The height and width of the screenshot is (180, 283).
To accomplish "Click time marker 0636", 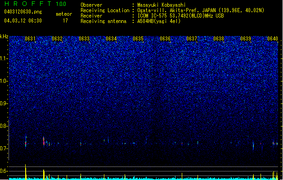I will (x=165, y=39).
